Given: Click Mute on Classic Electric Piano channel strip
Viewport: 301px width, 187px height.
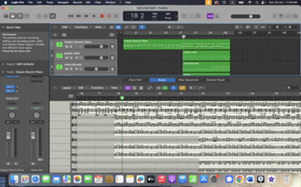Looking at the screenshot, I should (x=8, y=164).
